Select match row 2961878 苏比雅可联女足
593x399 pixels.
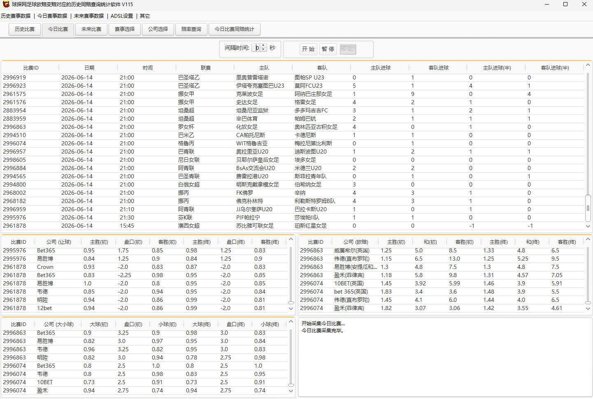(x=293, y=226)
